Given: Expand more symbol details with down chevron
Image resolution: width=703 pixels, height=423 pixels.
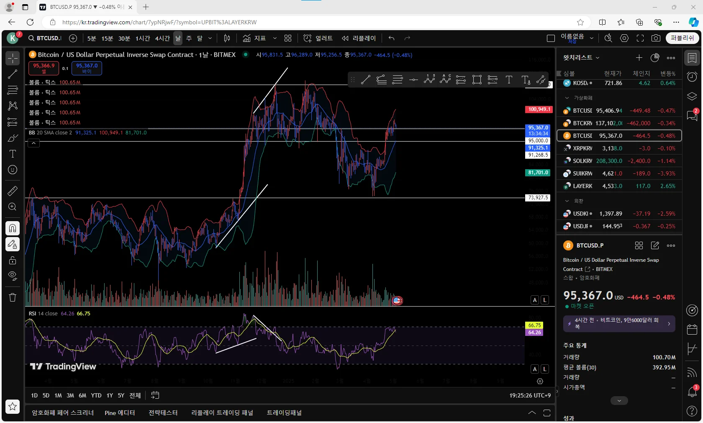Looking at the screenshot, I should [619, 401].
